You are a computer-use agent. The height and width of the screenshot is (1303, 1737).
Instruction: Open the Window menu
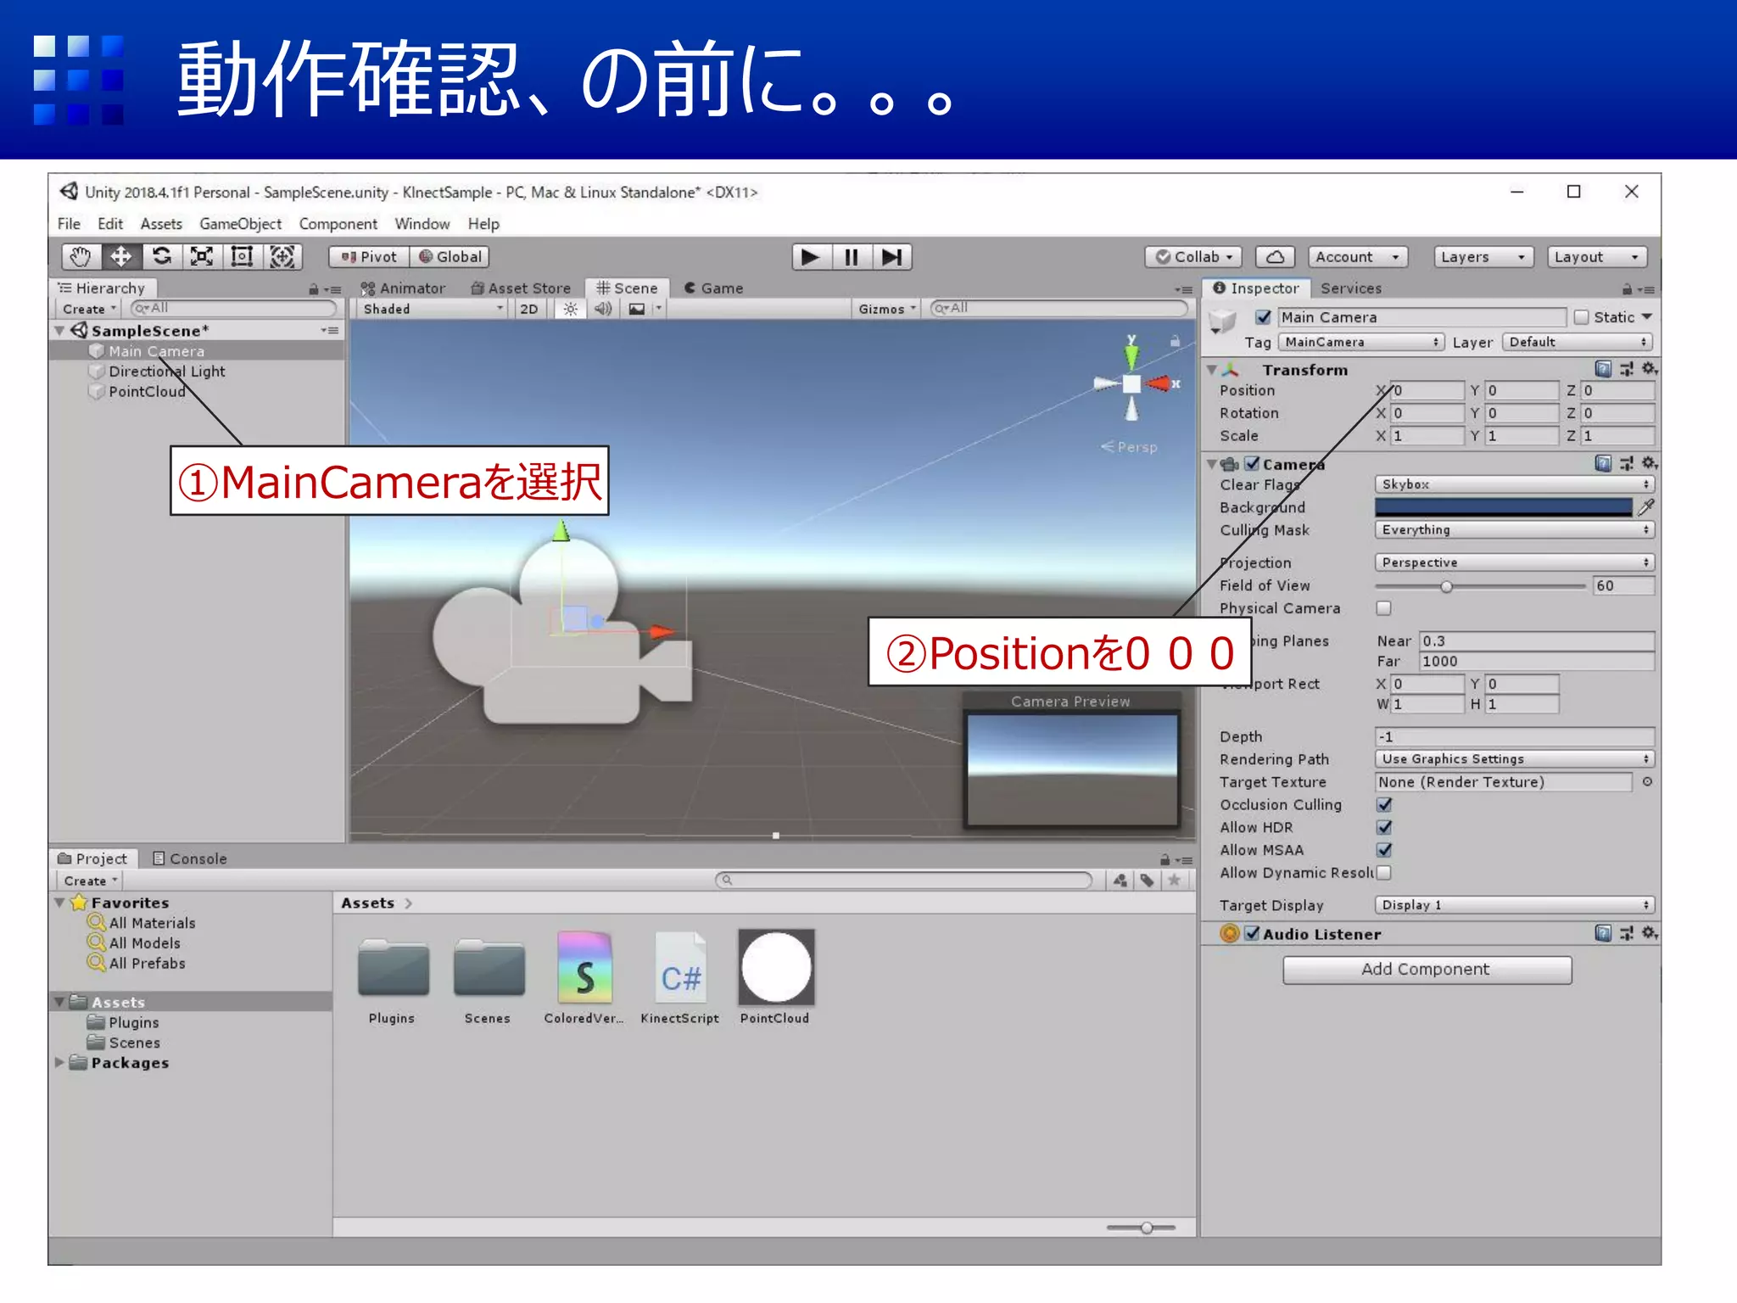pos(422,224)
